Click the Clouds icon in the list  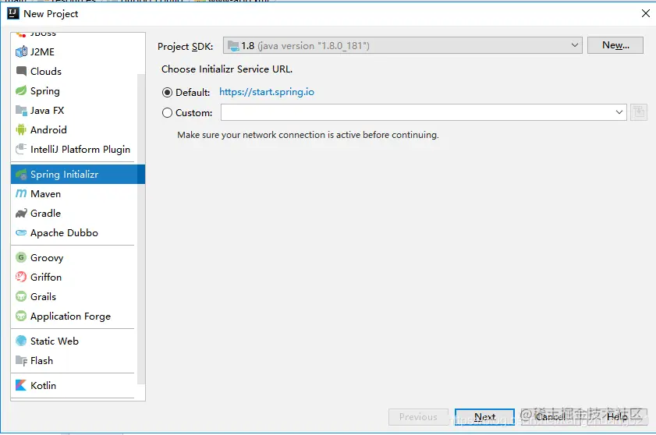21,71
